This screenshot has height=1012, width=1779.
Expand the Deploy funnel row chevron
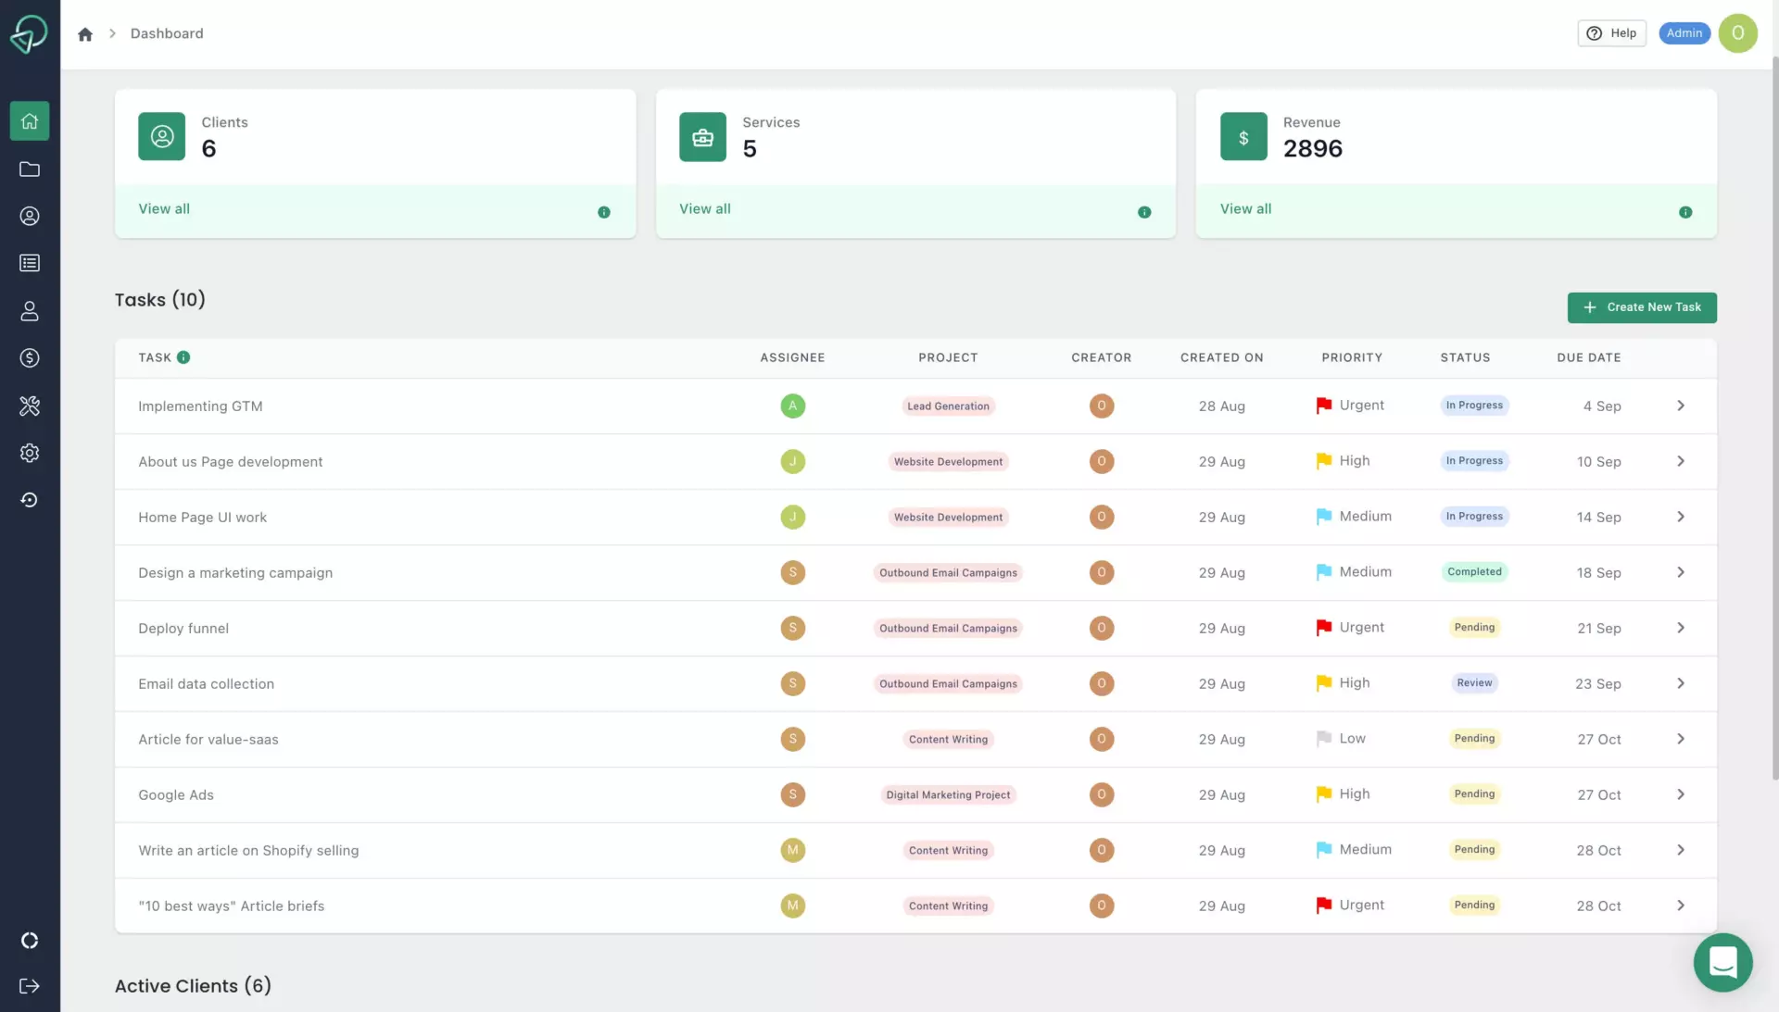[x=1681, y=628]
